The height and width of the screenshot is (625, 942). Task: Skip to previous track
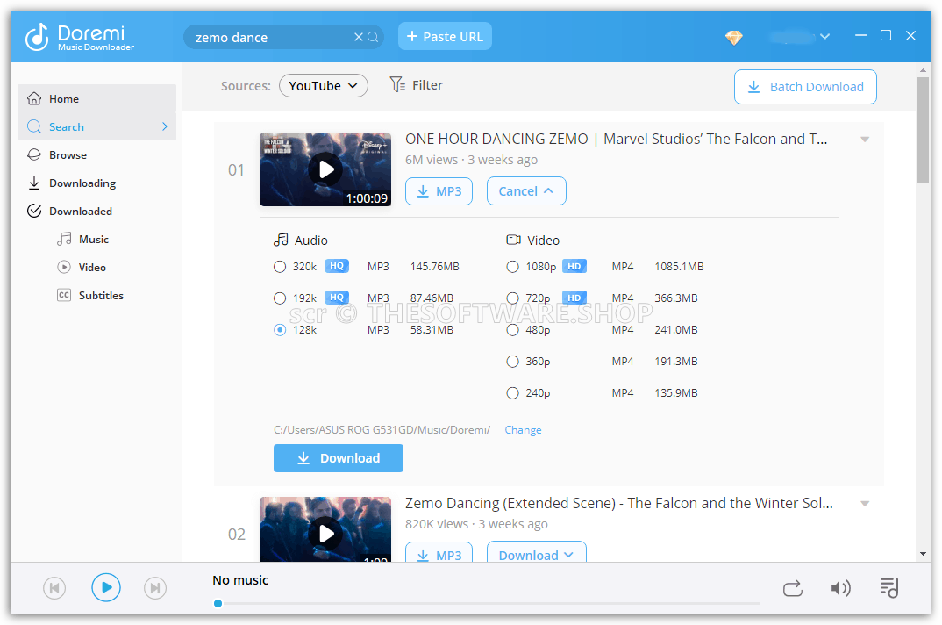click(54, 588)
